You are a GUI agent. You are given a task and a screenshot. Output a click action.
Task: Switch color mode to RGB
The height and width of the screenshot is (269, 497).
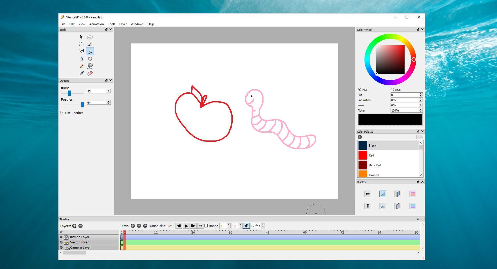click(x=392, y=89)
